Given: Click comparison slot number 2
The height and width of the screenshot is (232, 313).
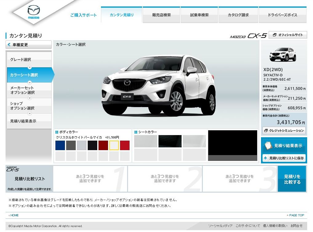Looking at the screenshot, I should (165, 179).
